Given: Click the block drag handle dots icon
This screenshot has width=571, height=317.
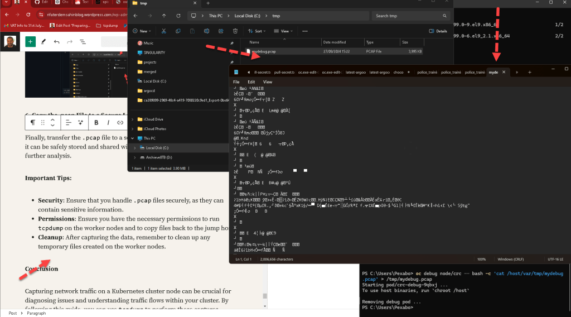Looking at the screenshot, I should click(x=42, y=123).
